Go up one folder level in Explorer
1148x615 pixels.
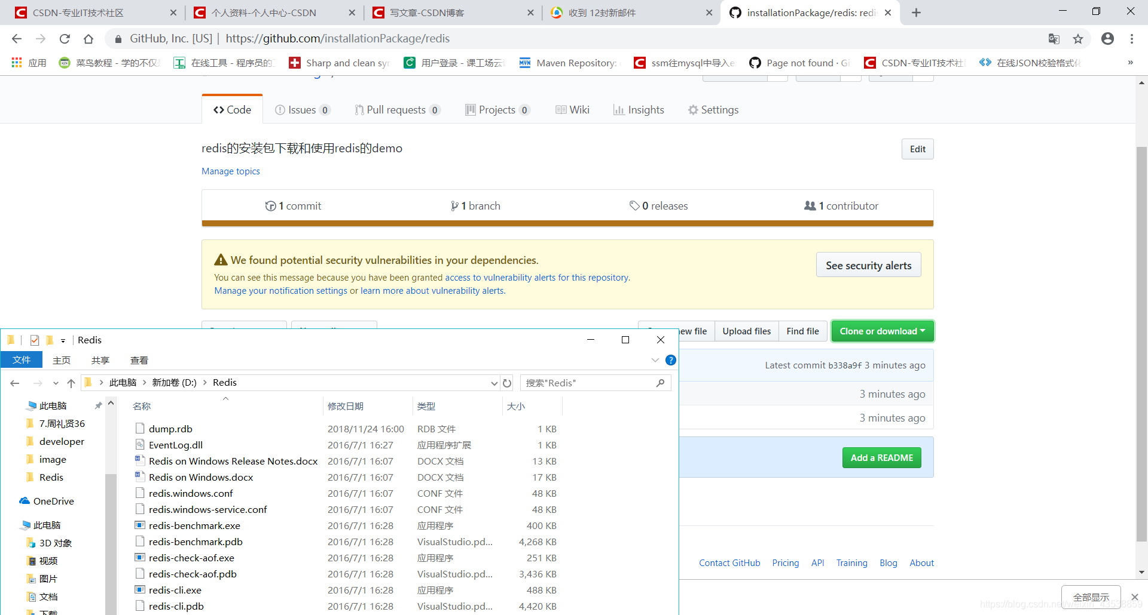71,383
